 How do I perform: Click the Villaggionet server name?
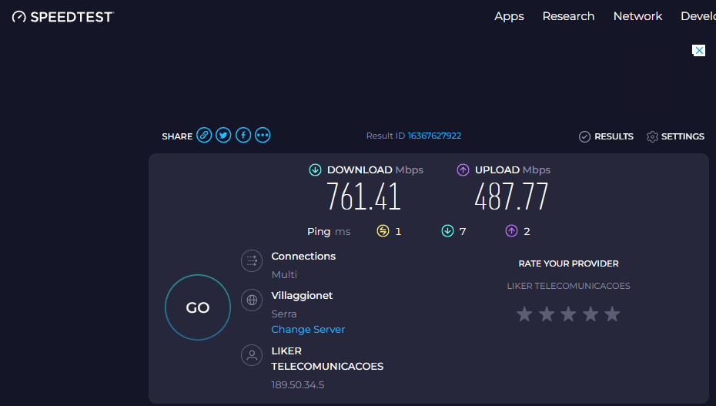click(302, 296)
